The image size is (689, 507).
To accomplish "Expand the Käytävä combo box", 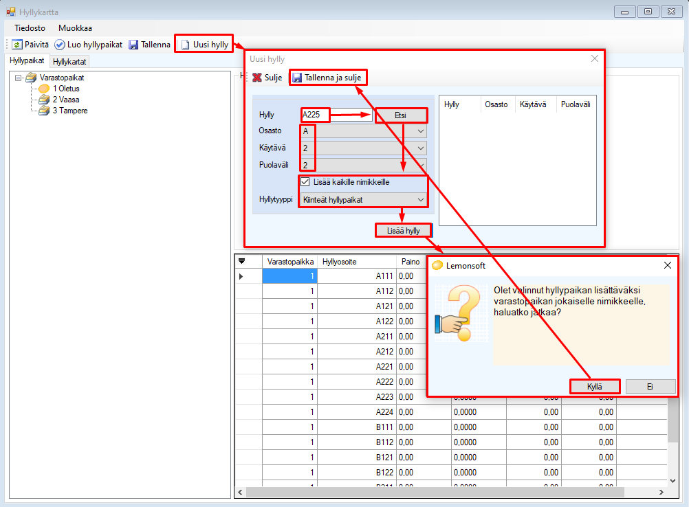I will coord(420,148).
